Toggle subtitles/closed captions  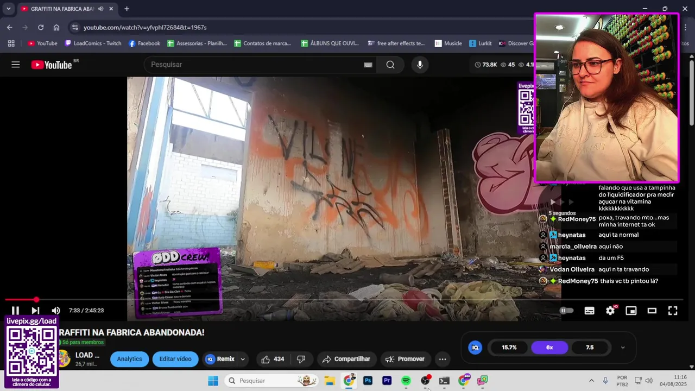pos(589,311)
